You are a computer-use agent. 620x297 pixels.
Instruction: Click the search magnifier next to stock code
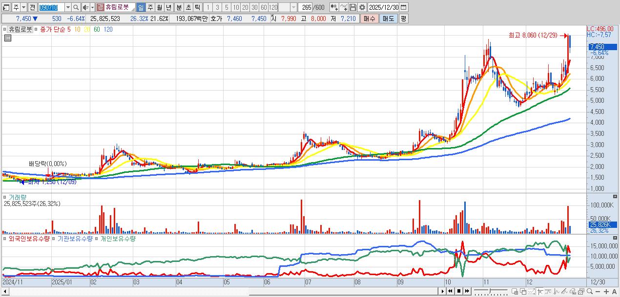(x=76, y=7)
